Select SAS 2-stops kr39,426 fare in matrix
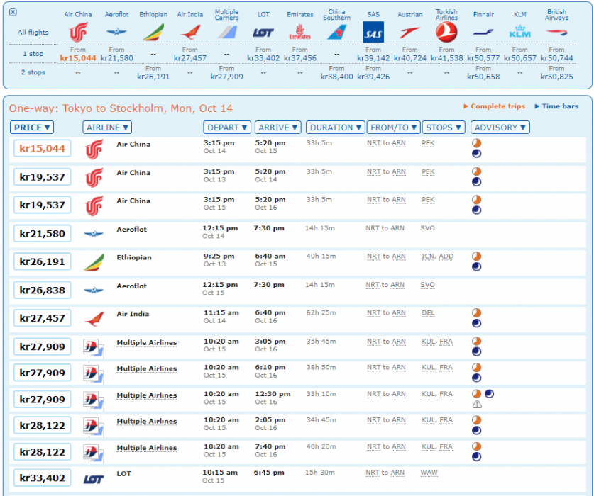 pyautogui.click(x=373, y=77)
